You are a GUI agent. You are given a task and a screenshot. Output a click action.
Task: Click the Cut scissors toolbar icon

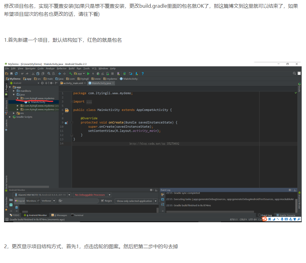tap(33, 74)
